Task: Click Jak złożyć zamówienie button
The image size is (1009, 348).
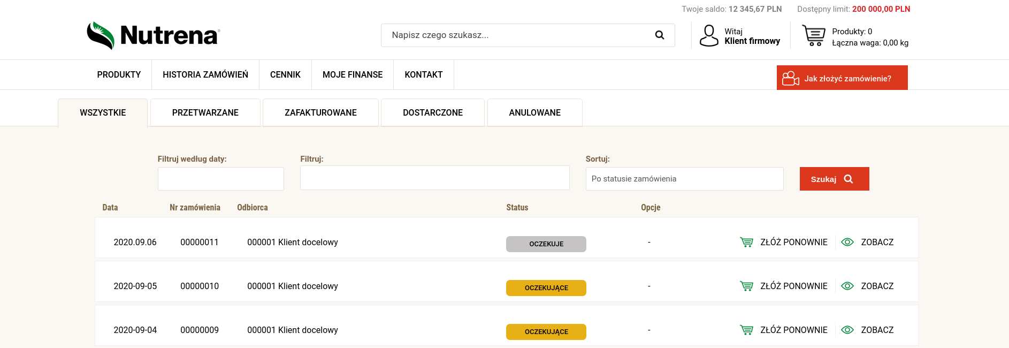Action: (x=842, y=78)
